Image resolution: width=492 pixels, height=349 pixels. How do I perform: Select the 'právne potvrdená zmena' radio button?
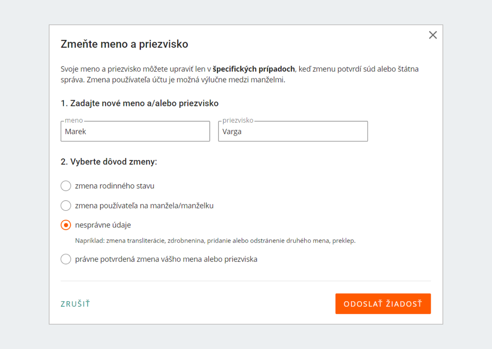[x=66, y=259]
